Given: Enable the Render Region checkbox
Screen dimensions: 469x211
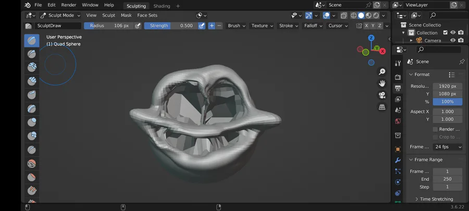Looking at the screenshot, I should pyautogui.click(x=435, y=129).
